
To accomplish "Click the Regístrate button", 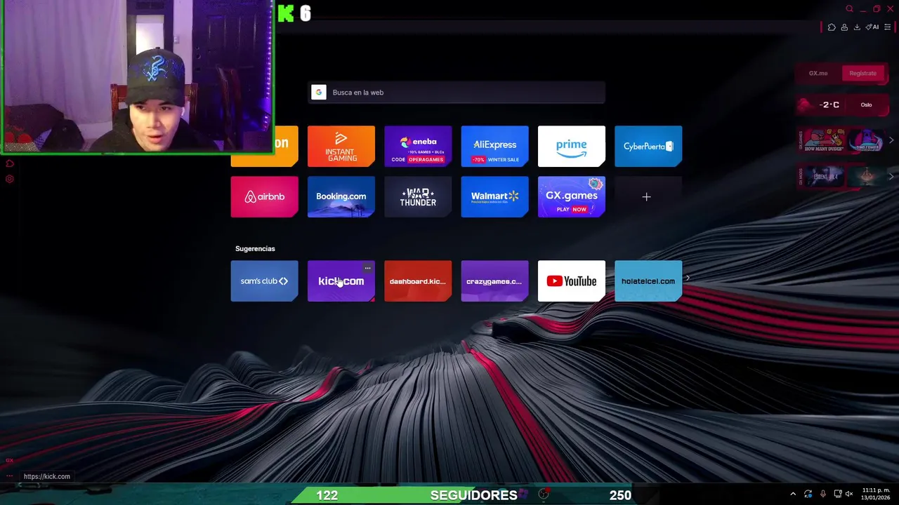I will pyautogui.click(x=862, y=73).
